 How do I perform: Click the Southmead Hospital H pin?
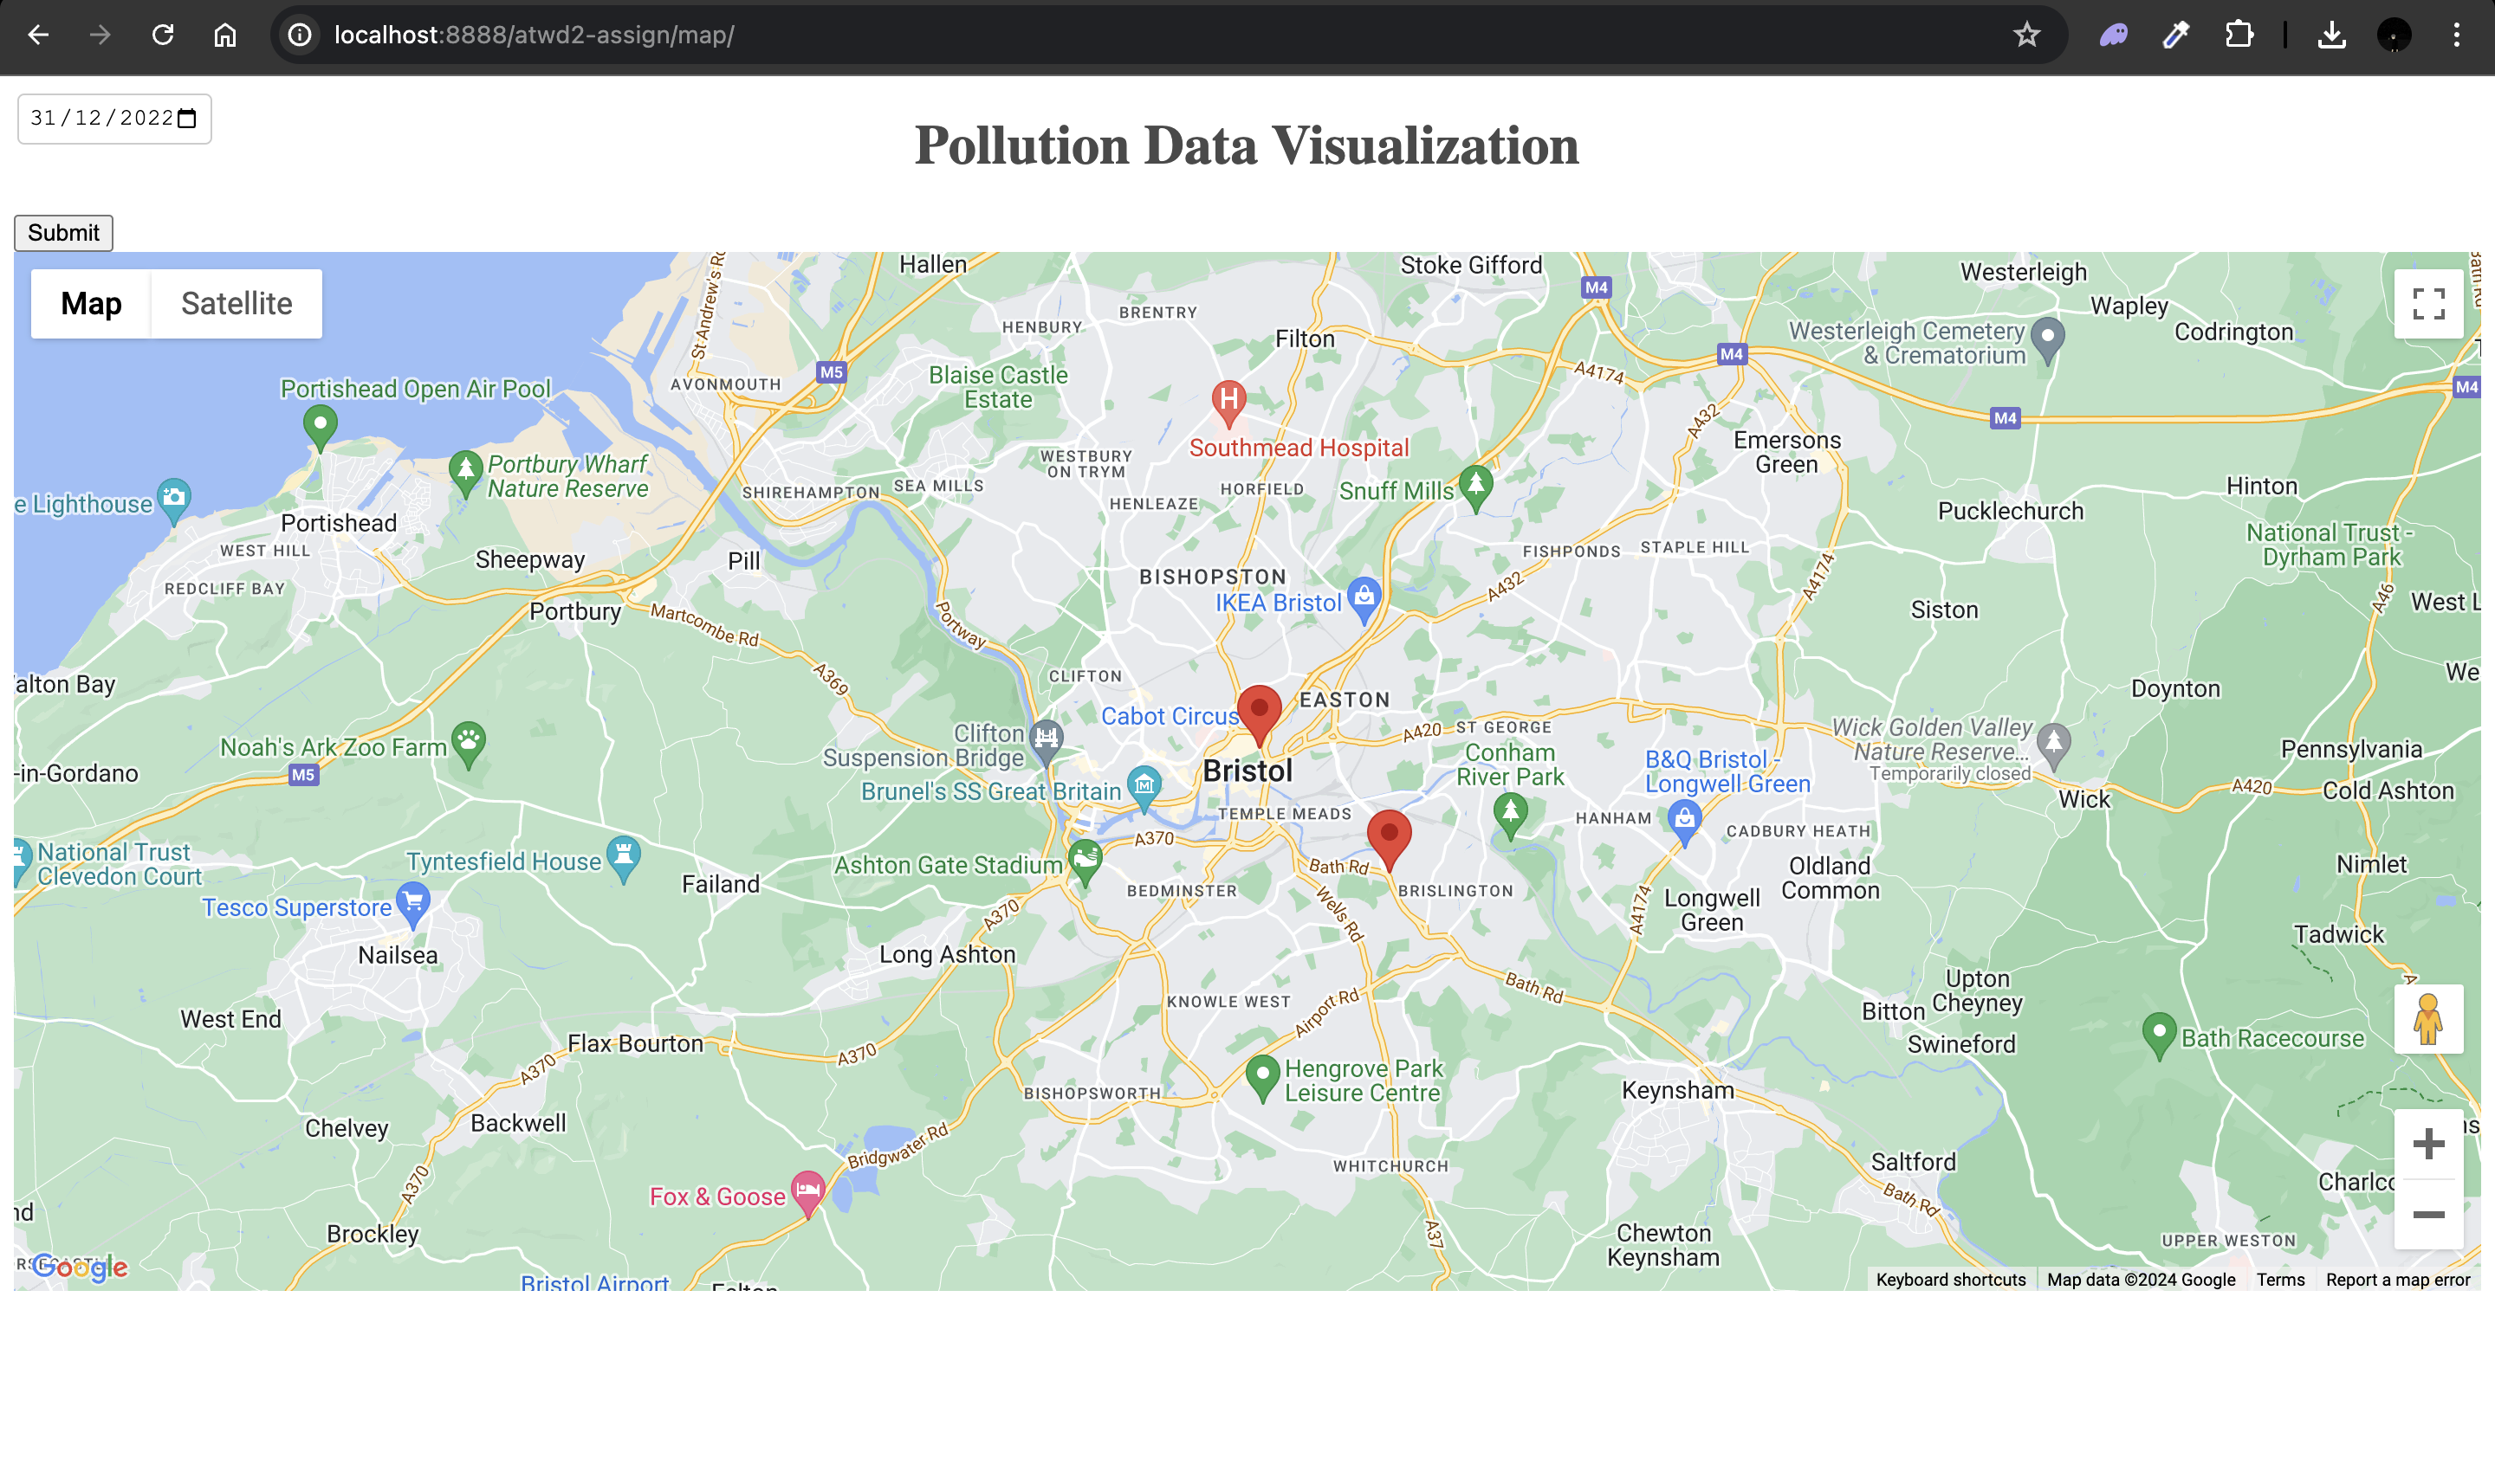1228,403
